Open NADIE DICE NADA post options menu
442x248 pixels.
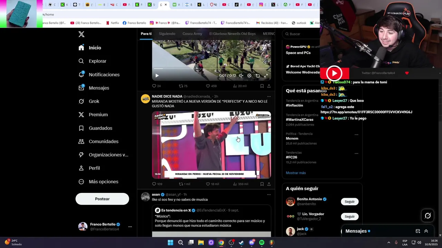pyautogui.click(x=269, y=96)
